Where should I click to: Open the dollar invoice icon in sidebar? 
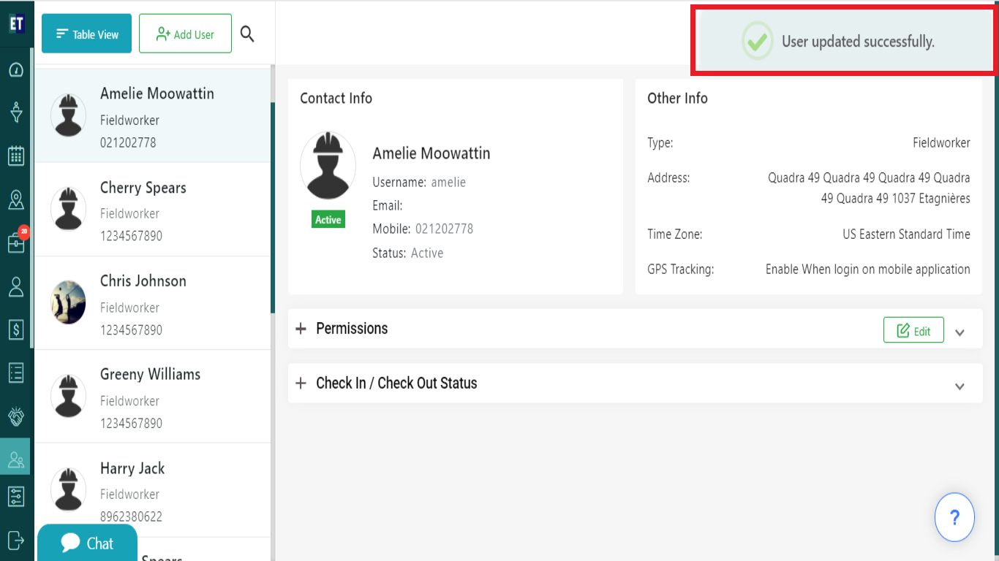tap(16, 329)
